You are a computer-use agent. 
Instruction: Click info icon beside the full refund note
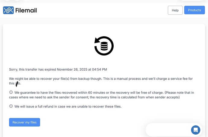(x=11, y=106)
